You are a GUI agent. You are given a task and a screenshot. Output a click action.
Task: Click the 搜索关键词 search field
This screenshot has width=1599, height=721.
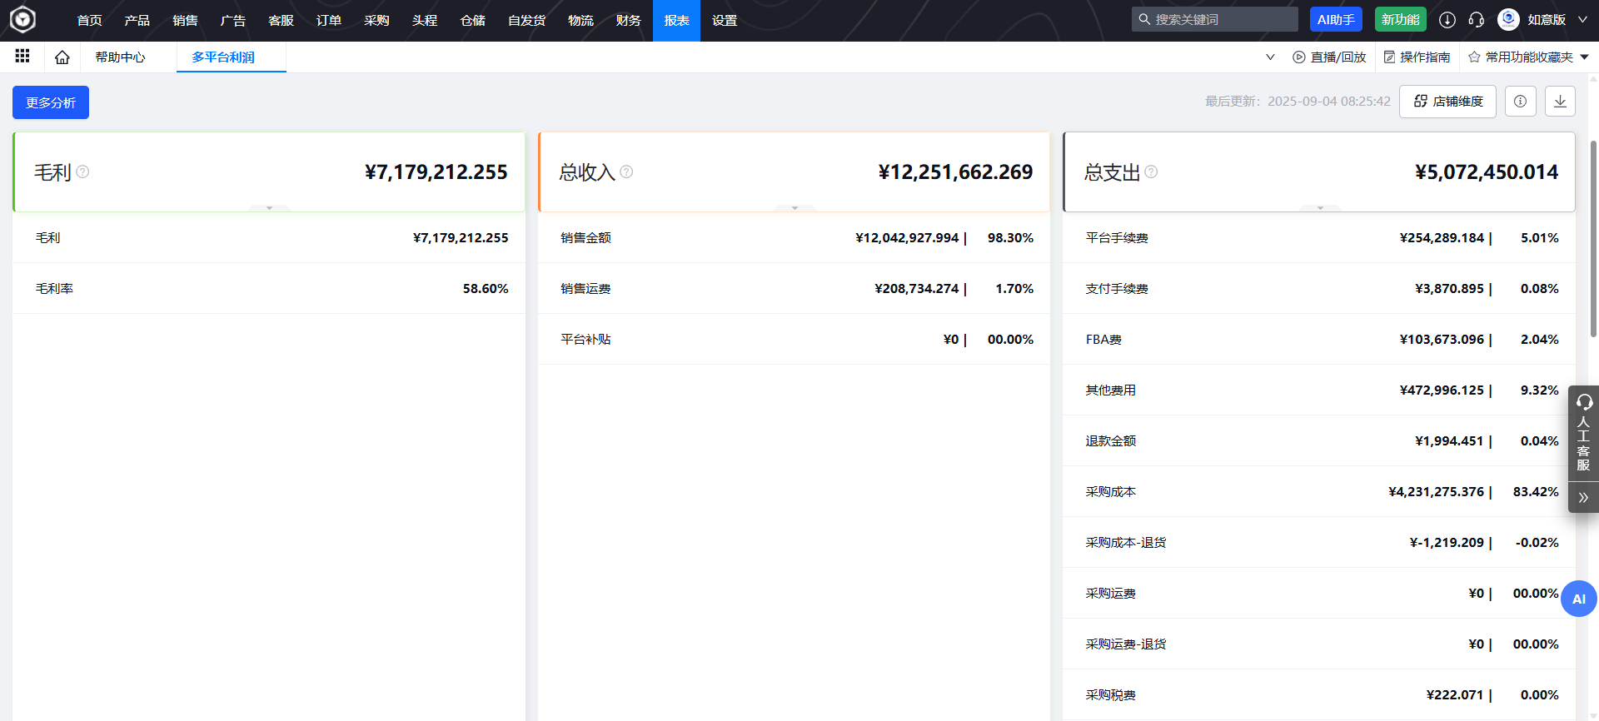[x=1221, y=20]
